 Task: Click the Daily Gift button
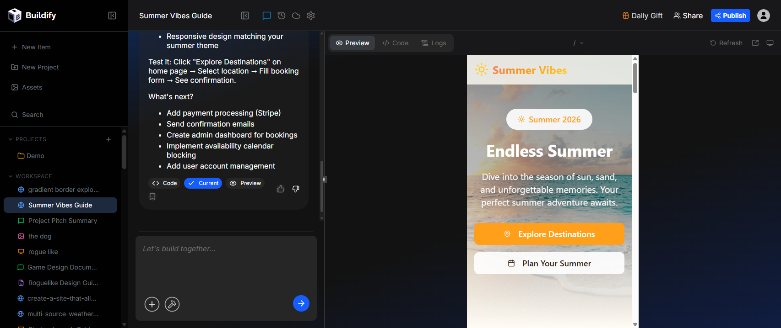642,16
